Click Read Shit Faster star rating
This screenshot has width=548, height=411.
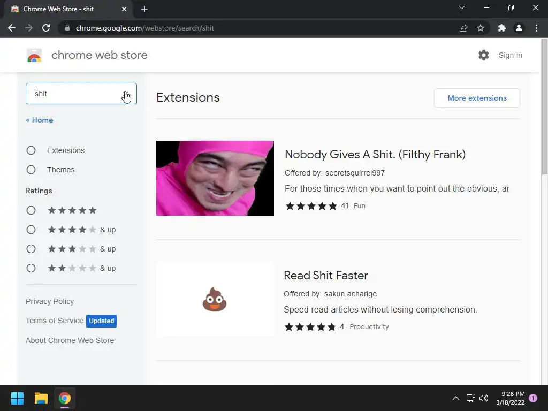coord(310,327)
